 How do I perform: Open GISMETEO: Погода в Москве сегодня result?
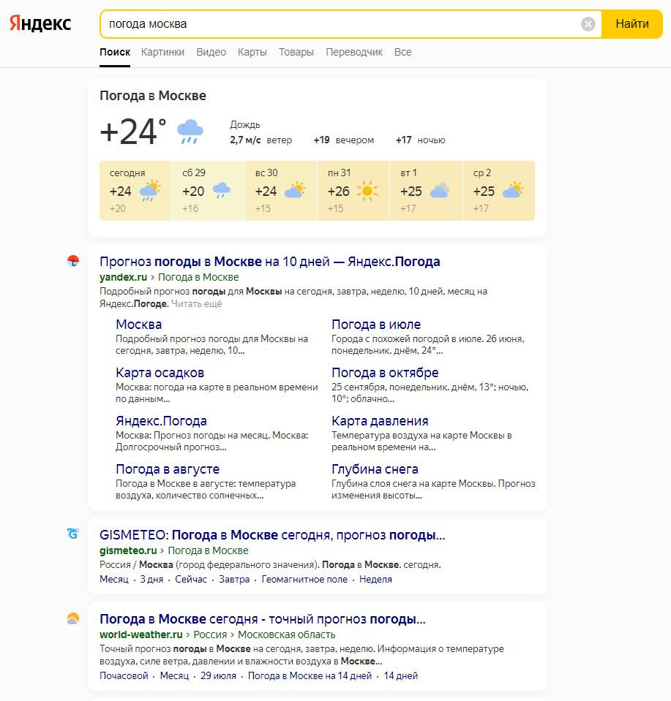tap(272, 535)
